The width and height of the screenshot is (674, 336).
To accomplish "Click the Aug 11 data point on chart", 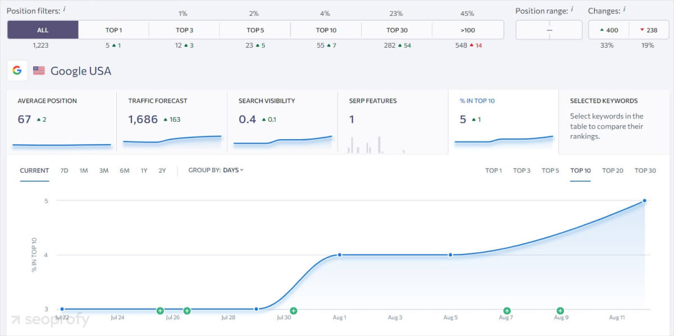I will (644, 200).
